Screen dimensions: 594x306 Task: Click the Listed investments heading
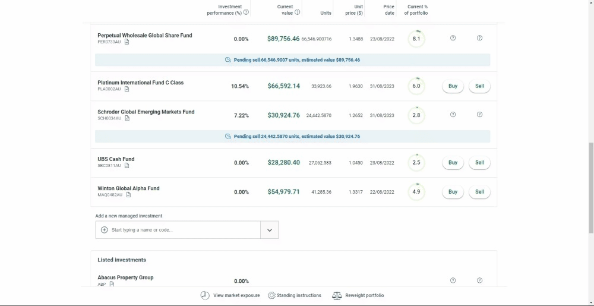coord(122,260)
